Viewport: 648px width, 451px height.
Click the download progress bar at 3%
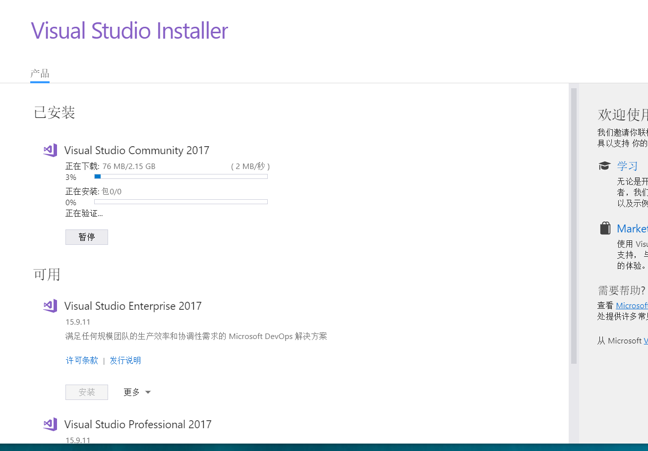(x=181, y=176)
